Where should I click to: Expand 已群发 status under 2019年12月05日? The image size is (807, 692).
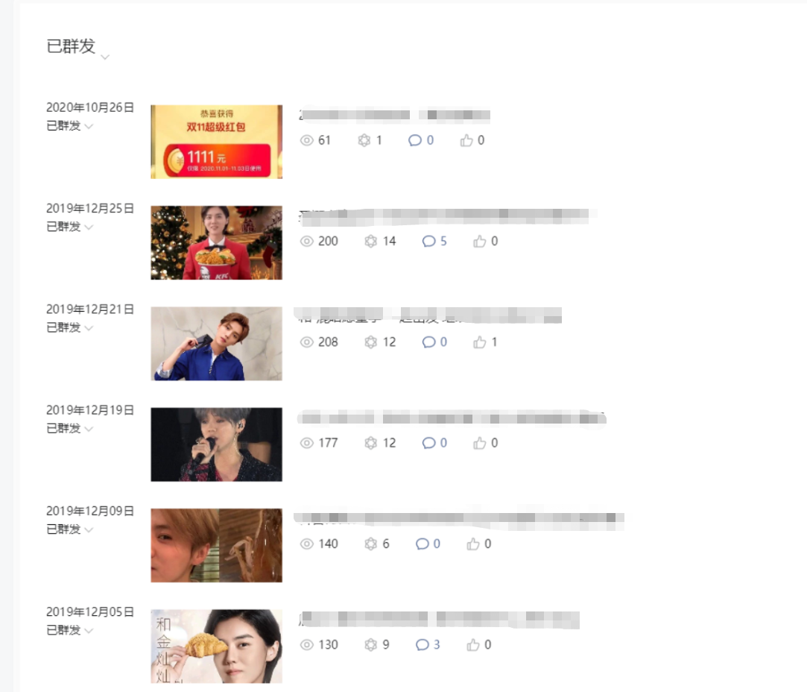point(89,631)
